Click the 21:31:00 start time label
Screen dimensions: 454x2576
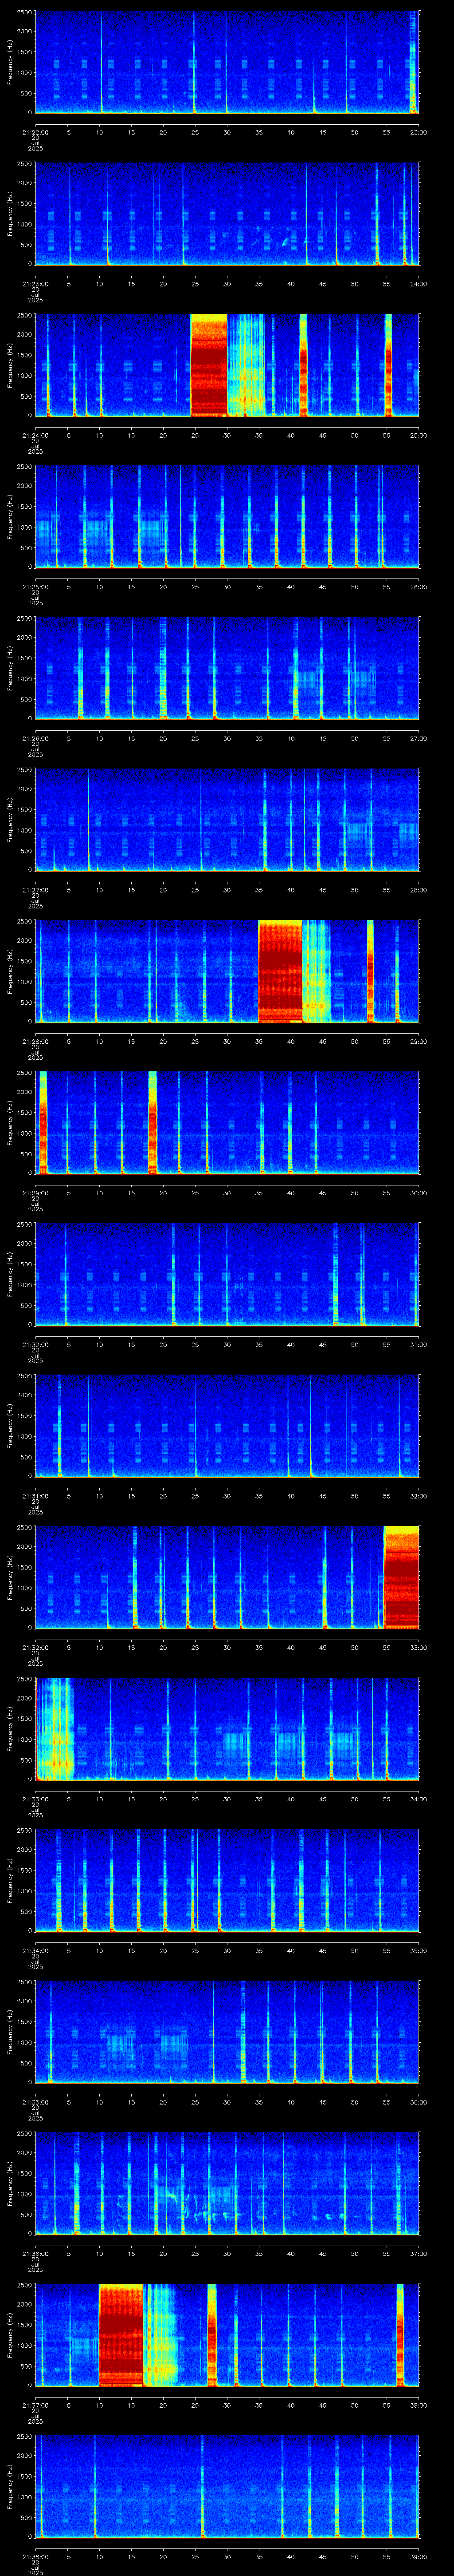(x=35, y=1496)
